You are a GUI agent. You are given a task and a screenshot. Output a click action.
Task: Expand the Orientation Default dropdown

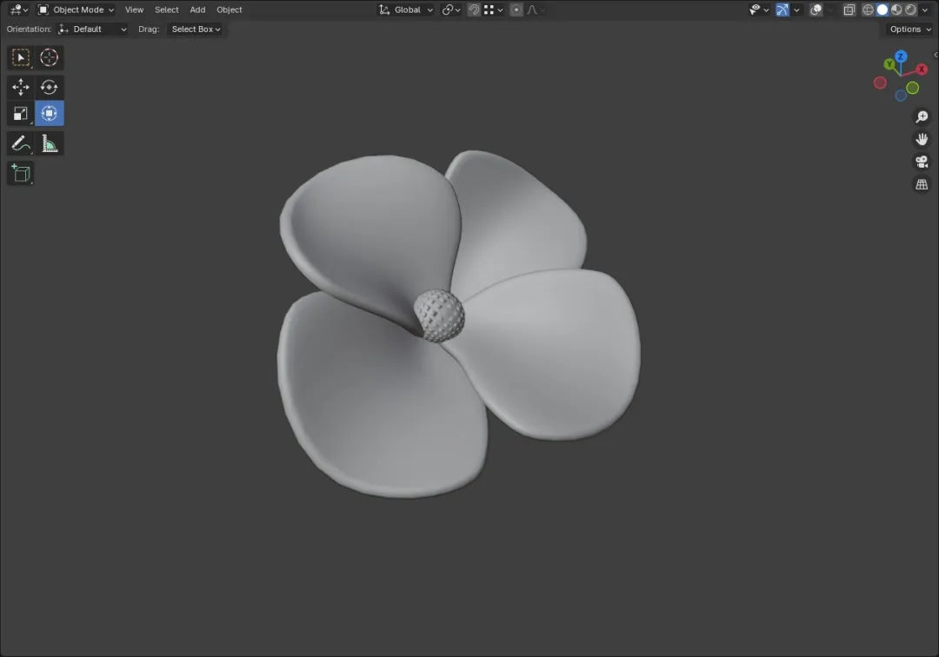[x=92, y=29]
